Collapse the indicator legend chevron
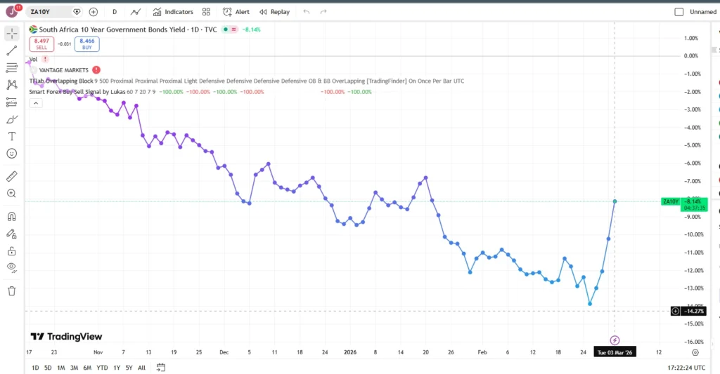The height and width of the screenshot is (374, 720). point(36,103)
